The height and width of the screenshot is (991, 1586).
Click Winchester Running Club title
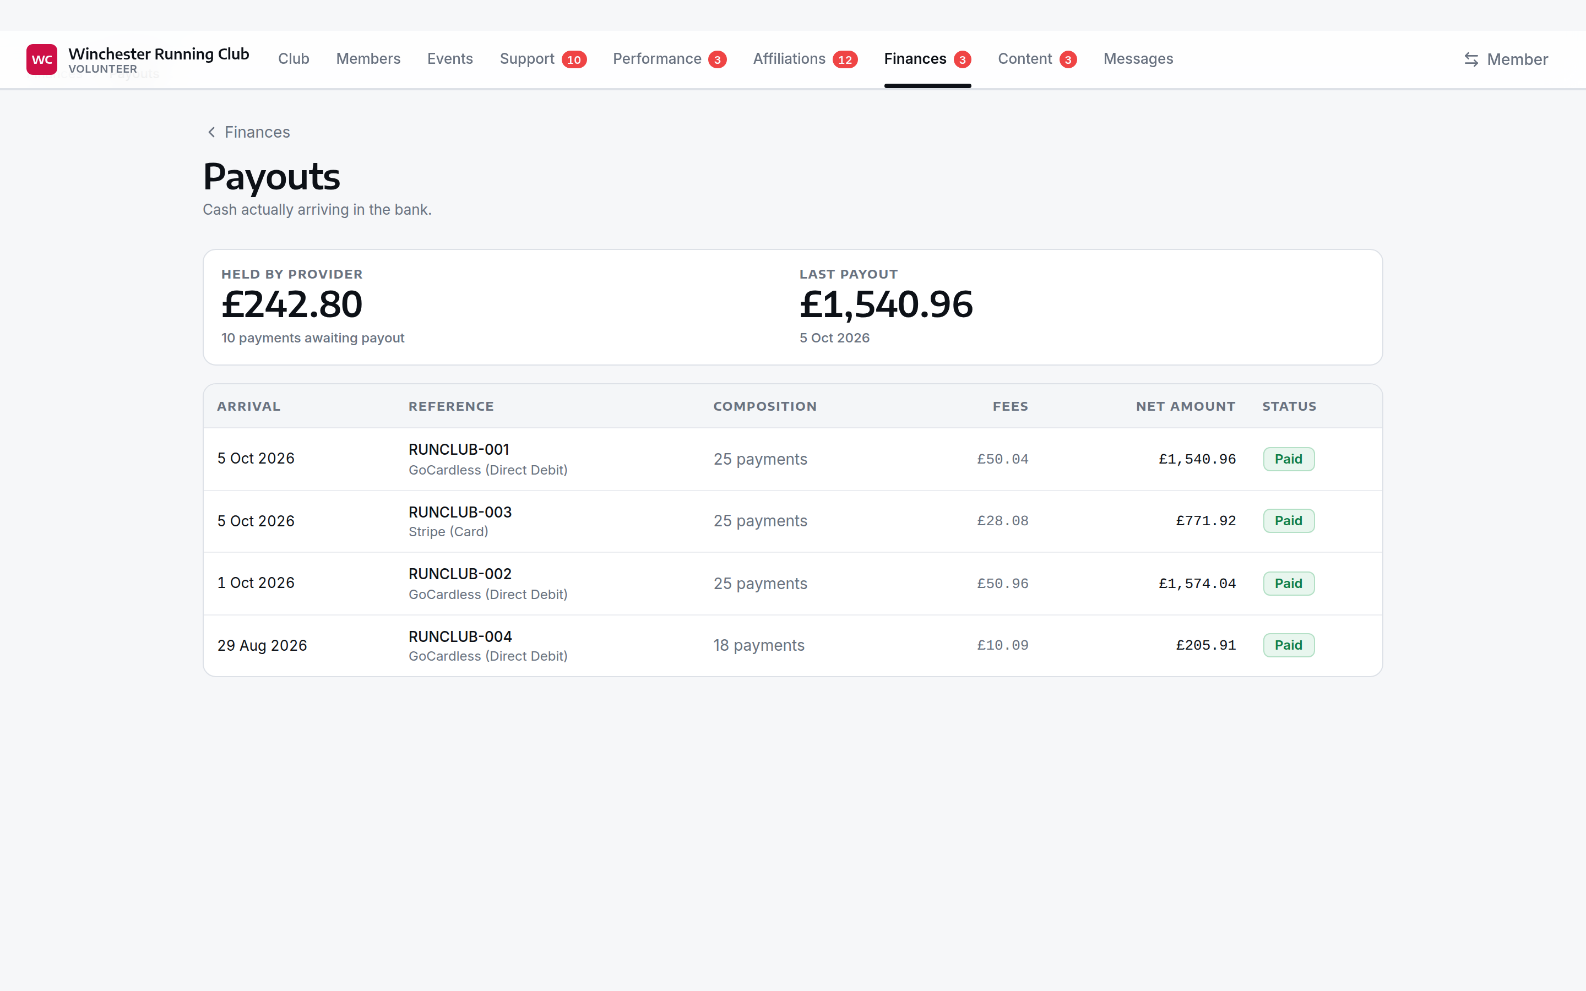tap(159, 54)
